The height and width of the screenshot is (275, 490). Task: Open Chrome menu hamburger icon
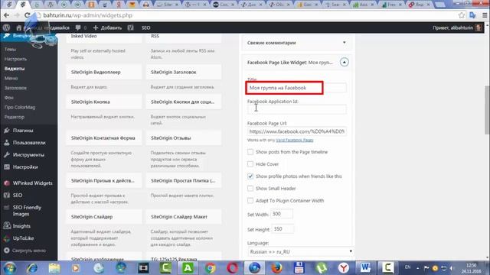click(x=485, y=15)
